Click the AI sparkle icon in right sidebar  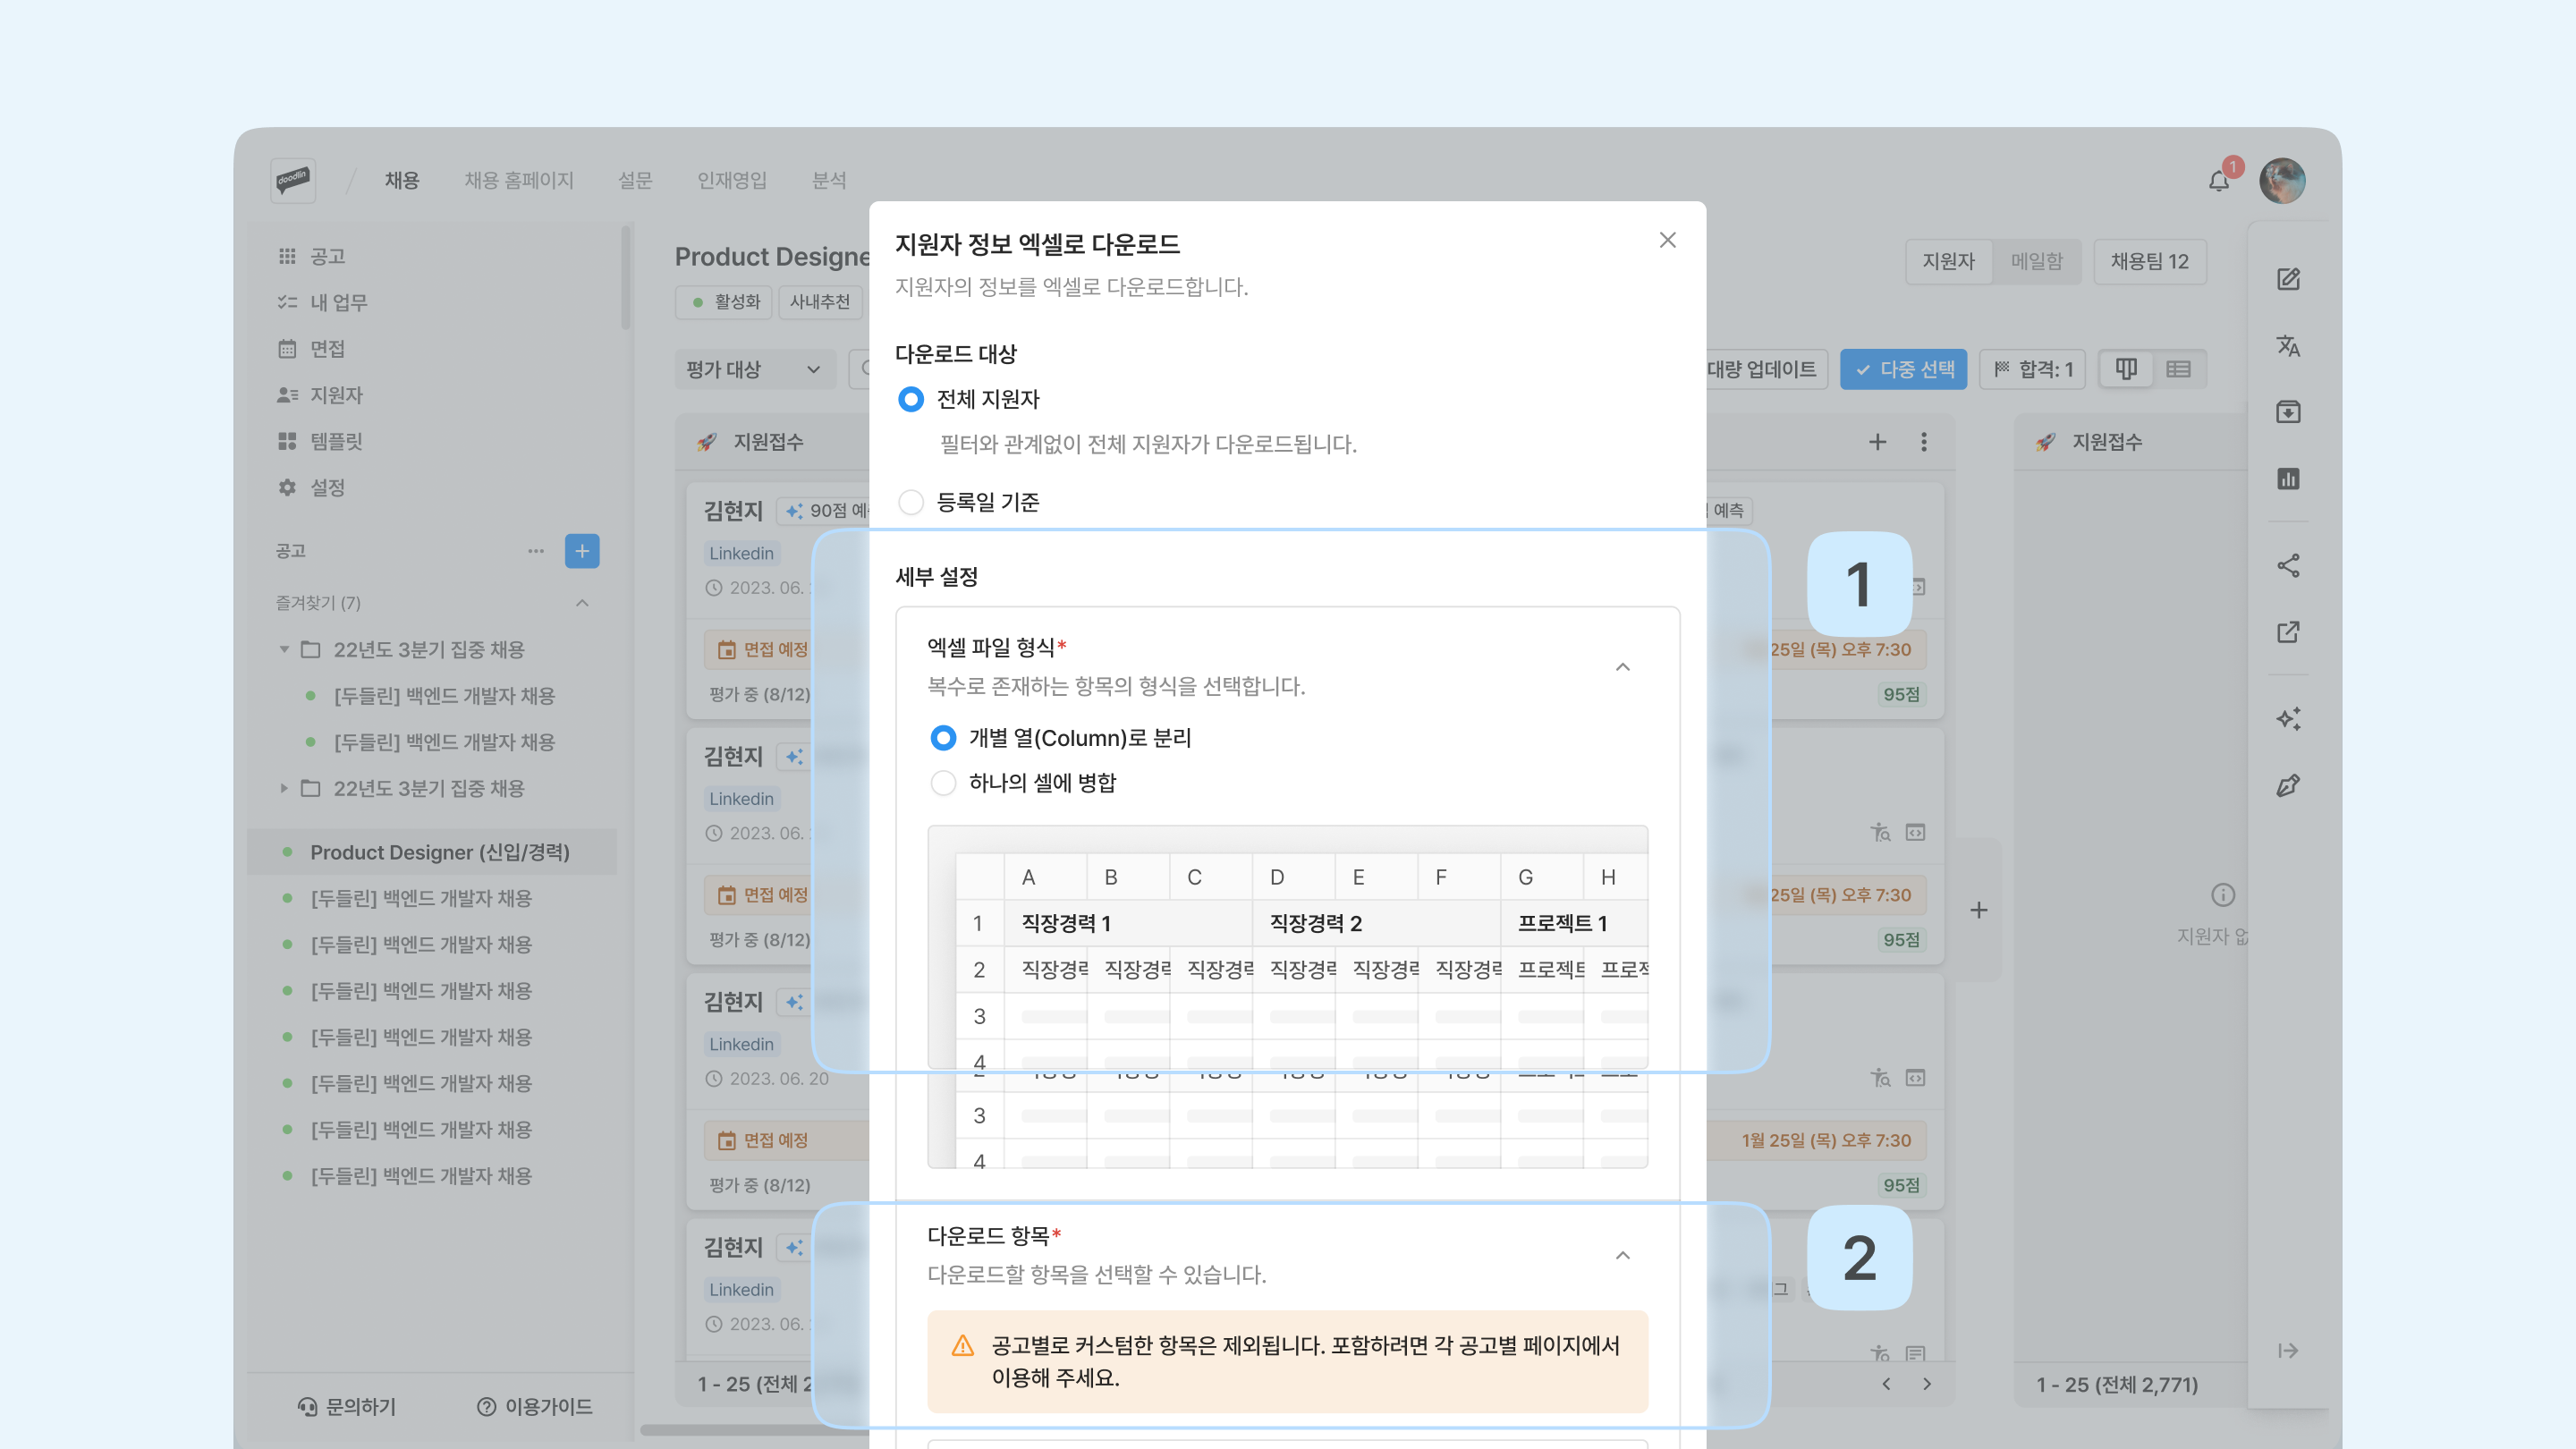point(2288,718)
